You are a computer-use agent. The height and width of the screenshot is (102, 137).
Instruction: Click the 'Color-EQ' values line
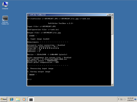43,48
